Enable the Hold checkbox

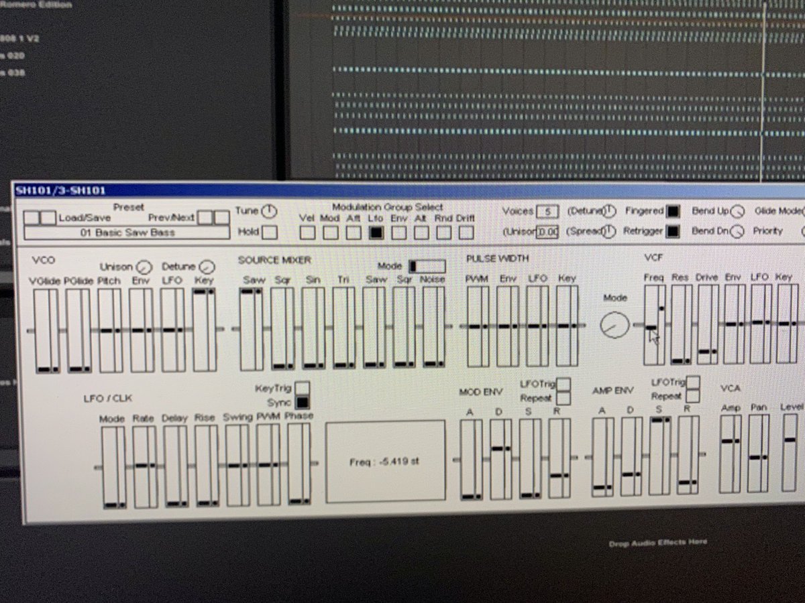pyautogui.click(x=268, y=231)
